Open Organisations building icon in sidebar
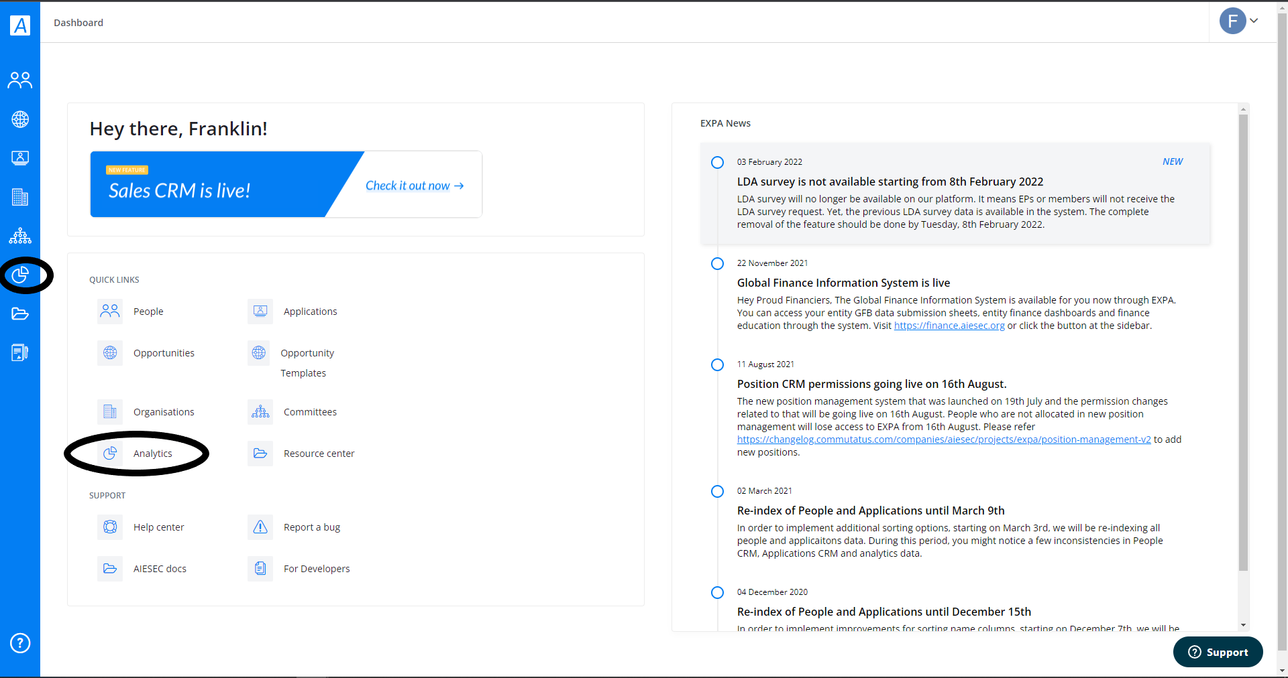The height and width of the screenshot is (678, 1288). click(20, 197)
